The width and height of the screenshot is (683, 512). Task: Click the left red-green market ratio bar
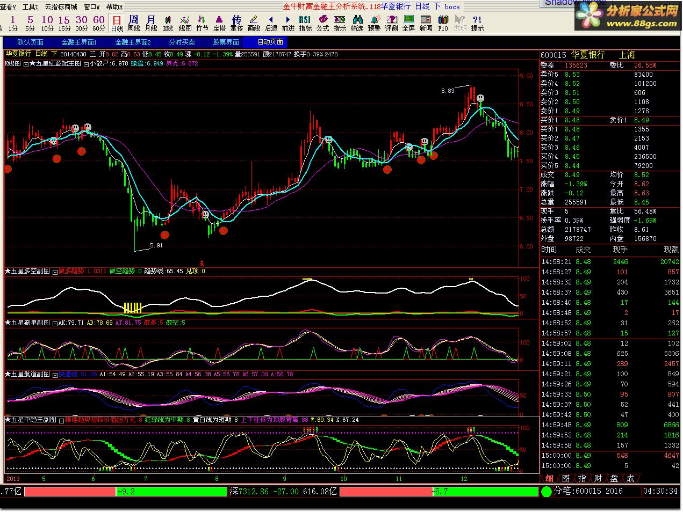126,491
